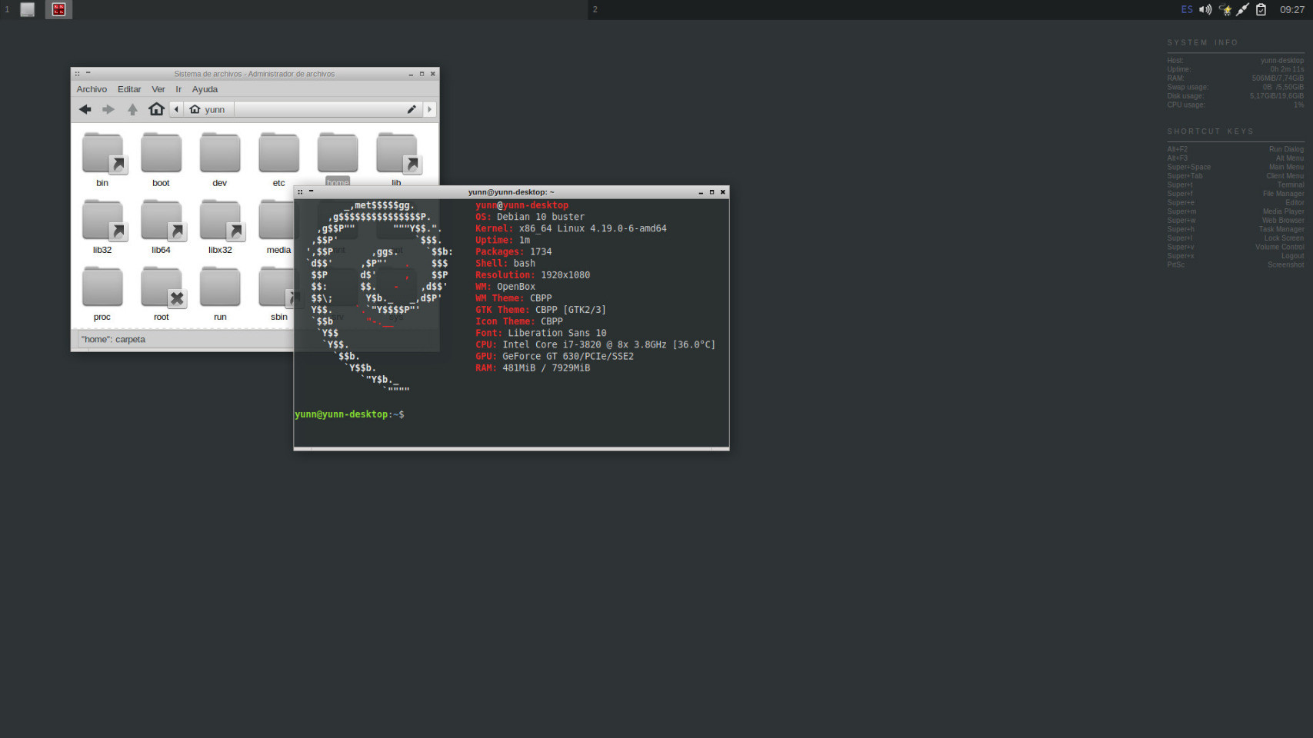Select the etc folder
Image resolution: width=1313 pixels, height=738 pixels.
(278, 160)
